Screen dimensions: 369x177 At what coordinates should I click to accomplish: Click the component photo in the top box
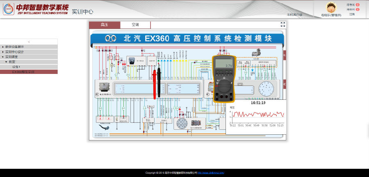[x=132, y=61]
